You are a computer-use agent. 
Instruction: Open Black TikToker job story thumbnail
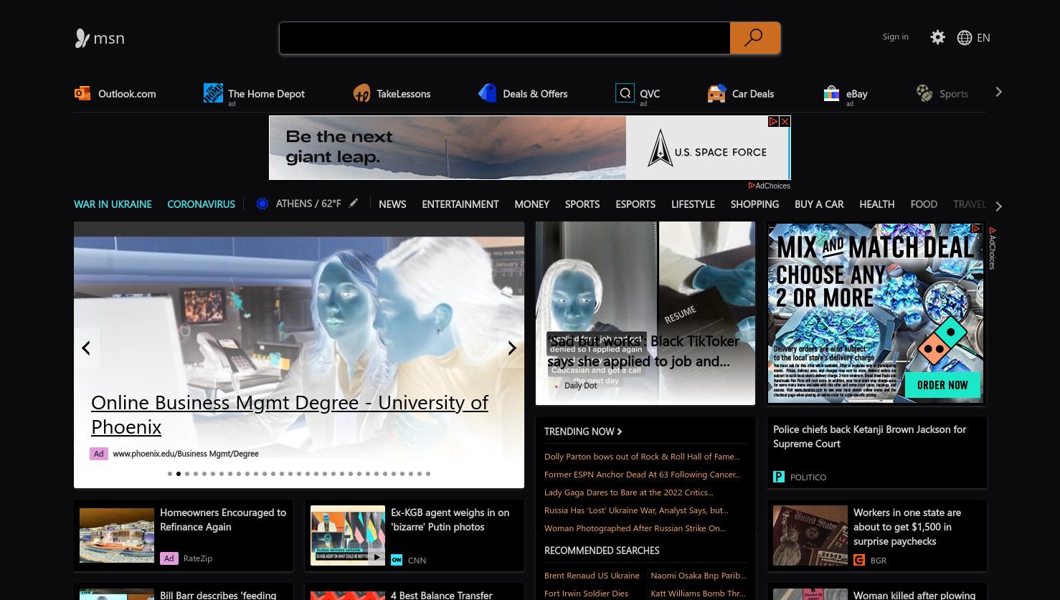tap(645, 313)
